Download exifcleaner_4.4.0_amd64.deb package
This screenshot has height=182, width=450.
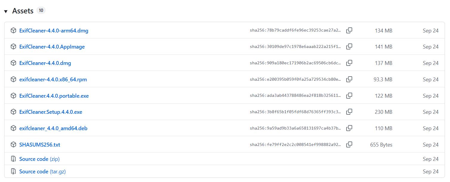coord(53,128)
